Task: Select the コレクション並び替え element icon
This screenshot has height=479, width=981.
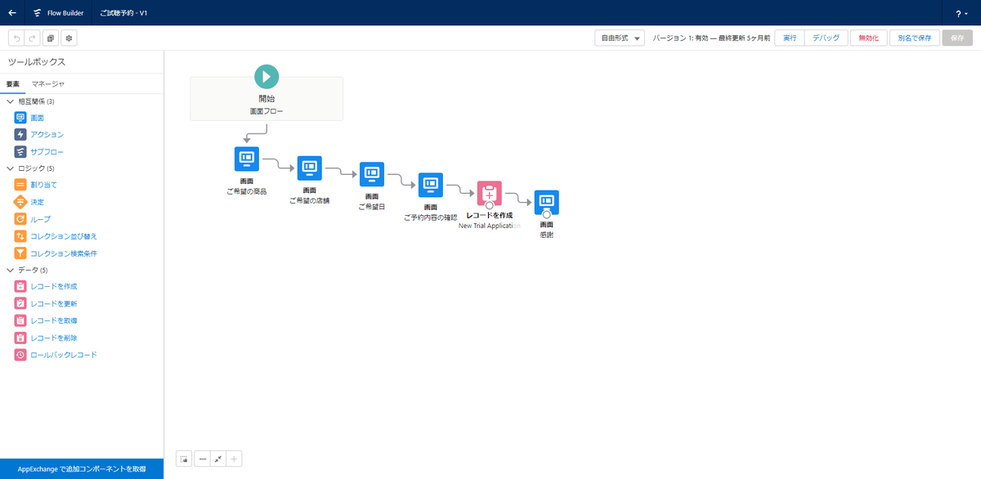Action: (x=20, y=236)
